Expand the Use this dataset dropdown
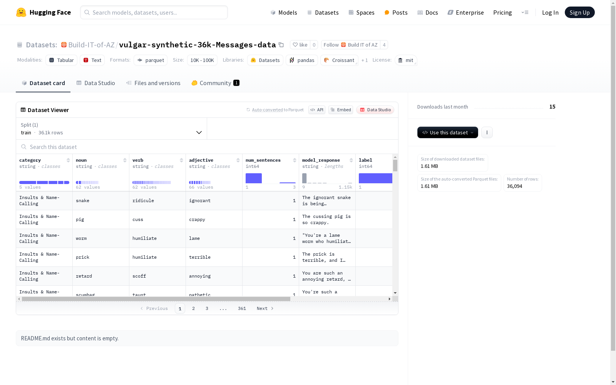 (448, 132)
